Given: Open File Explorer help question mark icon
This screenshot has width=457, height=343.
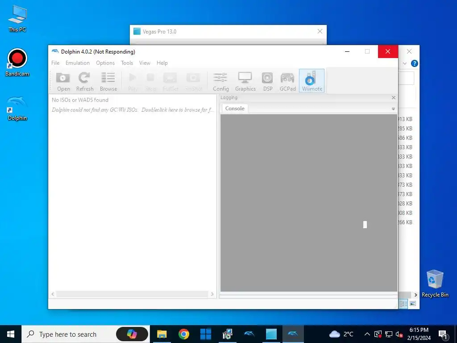Looking at the screenshot, I should point(414,63).
